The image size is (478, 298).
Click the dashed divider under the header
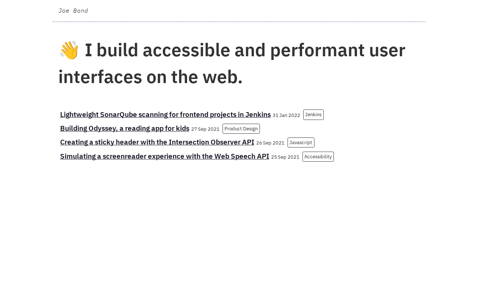[239, 22]
